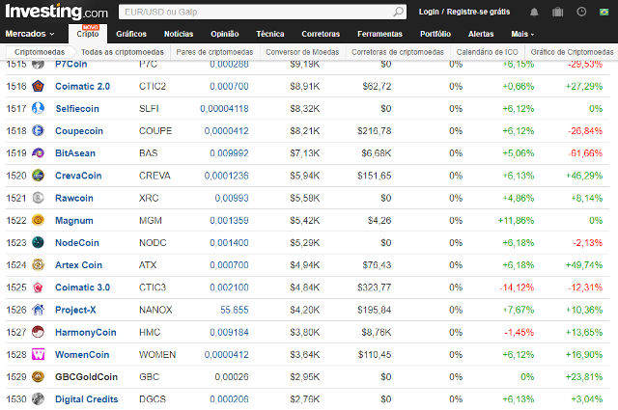Viewport: 618px width, 410px height.
Task: Click the BitAsean coin icon
Action: 38,152
